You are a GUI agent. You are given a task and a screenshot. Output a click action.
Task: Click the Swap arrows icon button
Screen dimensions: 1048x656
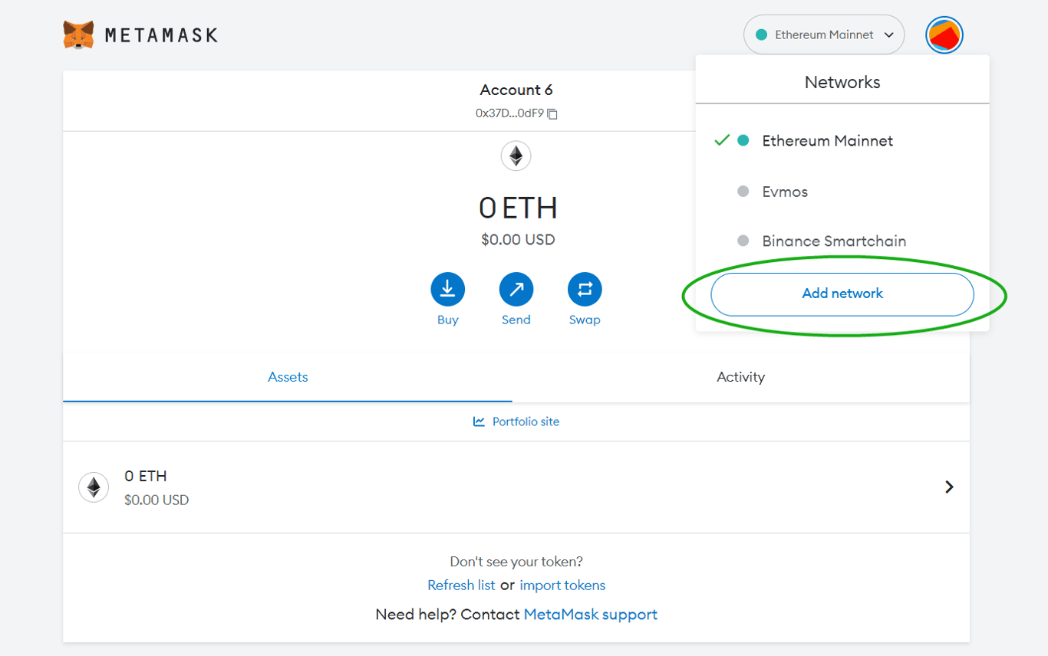(x=585, y=289)
